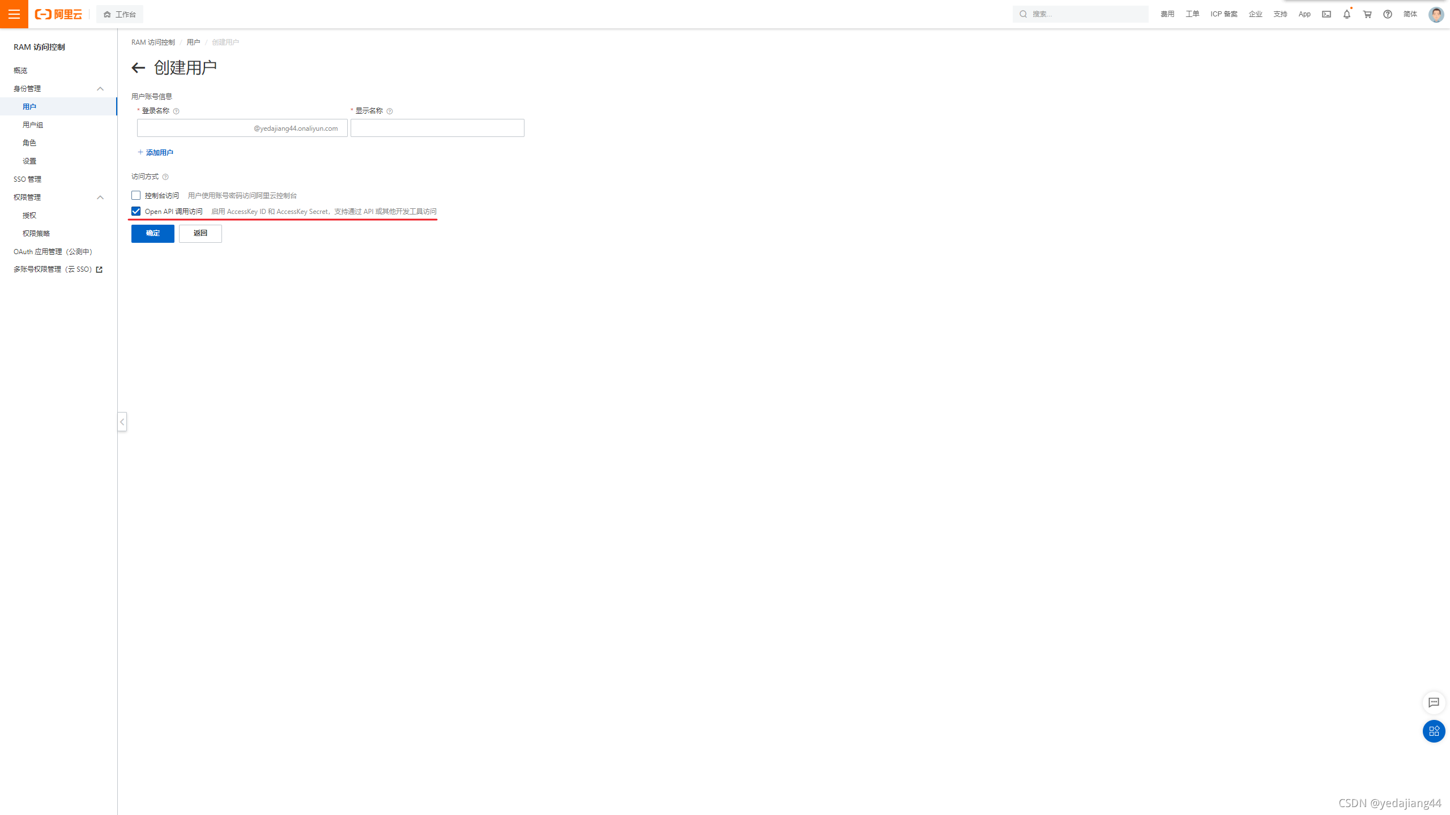Open the hamburger menu icon
The width and height of the screenshot is (1450, 815).
pyautogui.click(x=14, y=14)
